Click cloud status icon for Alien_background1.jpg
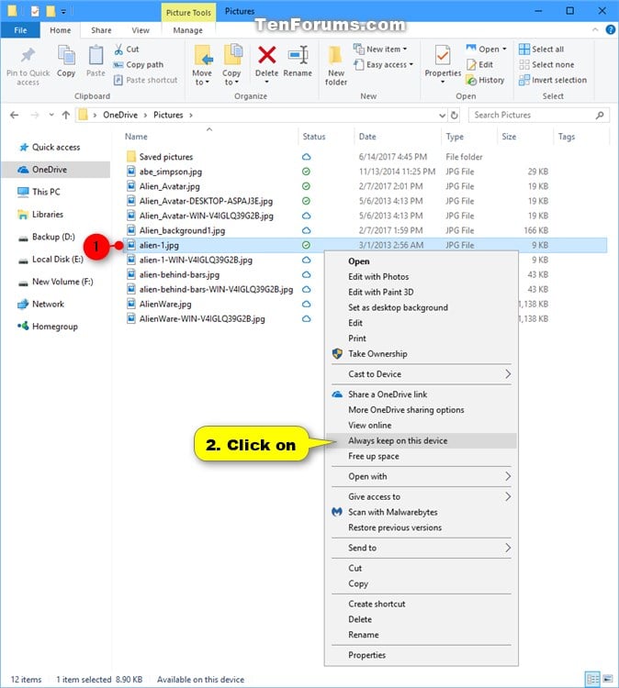The image size is (619, 688). 306,230
